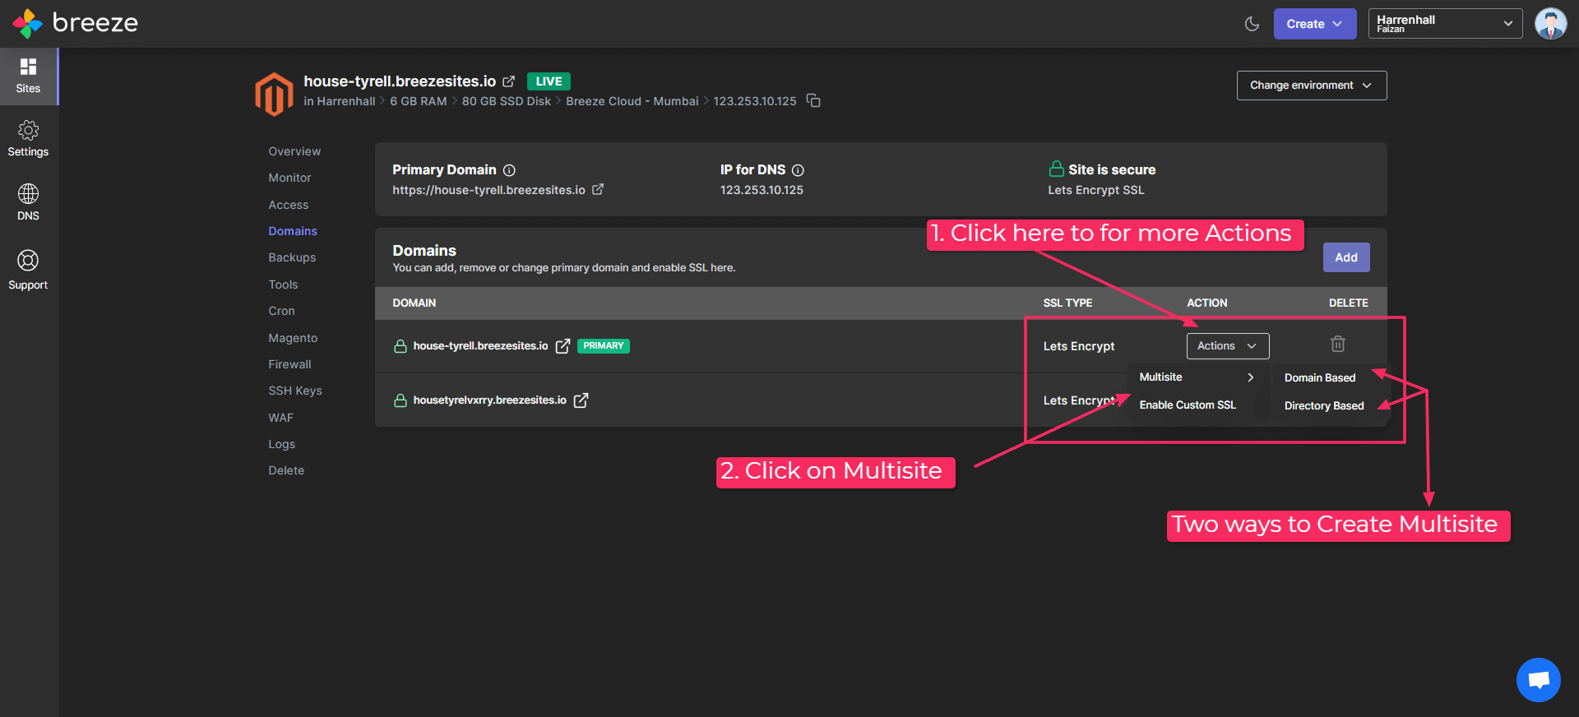1579x717 pixels.
Task: Select the Tools menu item
Action: [283, 284]
